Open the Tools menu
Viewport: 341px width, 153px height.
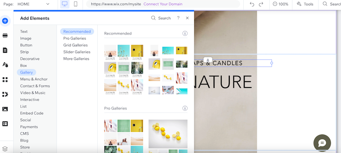pyautogui.click(x=305, y=4)
